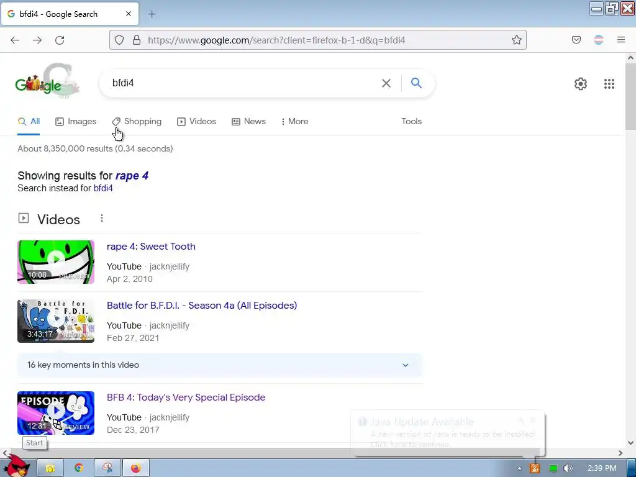The width and height of the screenshot is (636, 477).
Task: Click the vertical scrollbar down arrow
Action: coord(630,443)
